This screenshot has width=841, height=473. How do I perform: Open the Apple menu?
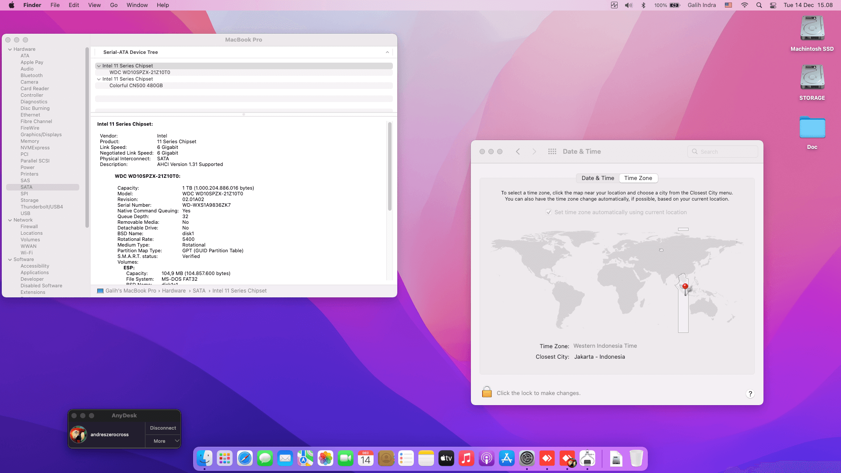click(x=11, y=5)
